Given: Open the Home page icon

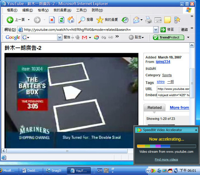Looking at the screenshot, I should [71, 20].
